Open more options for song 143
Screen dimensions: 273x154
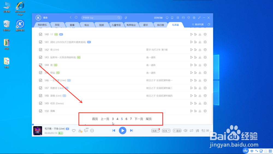click(205, 57)
